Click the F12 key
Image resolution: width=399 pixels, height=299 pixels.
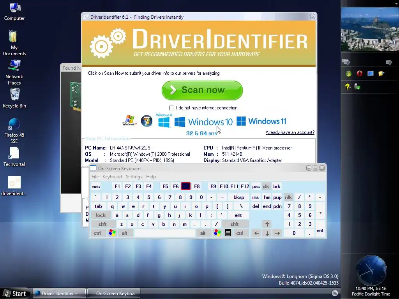point(245,186)
